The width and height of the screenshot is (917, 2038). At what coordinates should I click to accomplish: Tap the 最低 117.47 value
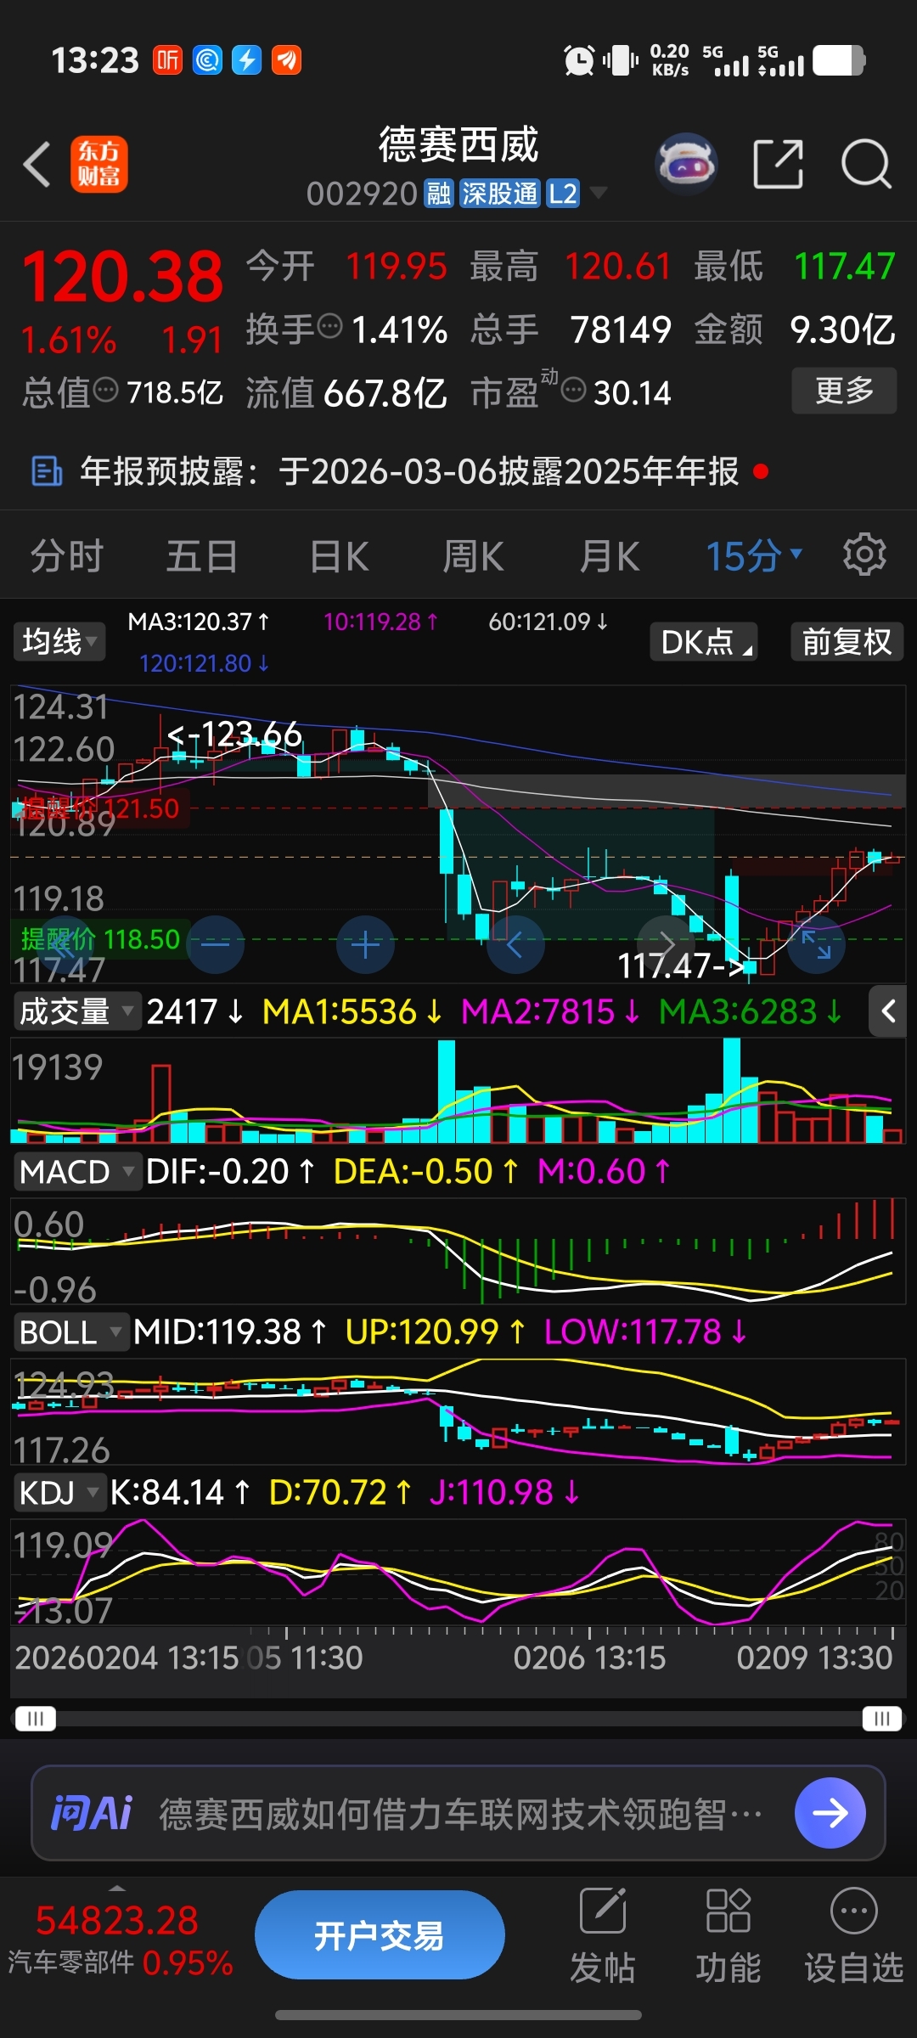(844, 267)
